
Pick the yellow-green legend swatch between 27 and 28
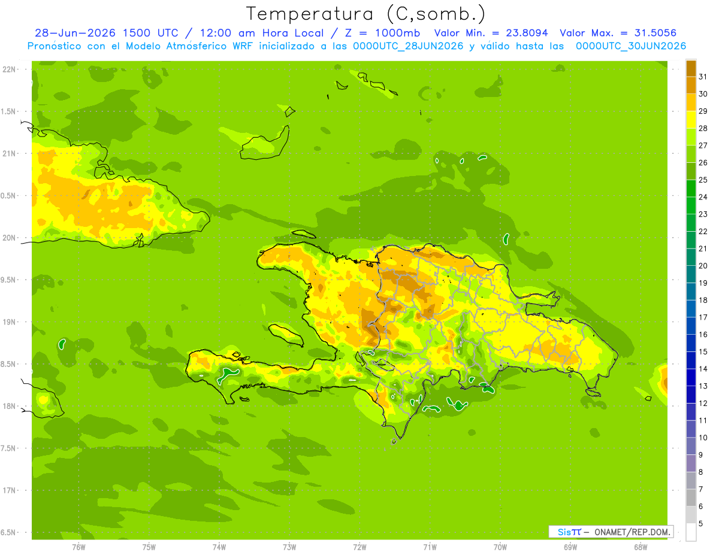tap(691, 137)
